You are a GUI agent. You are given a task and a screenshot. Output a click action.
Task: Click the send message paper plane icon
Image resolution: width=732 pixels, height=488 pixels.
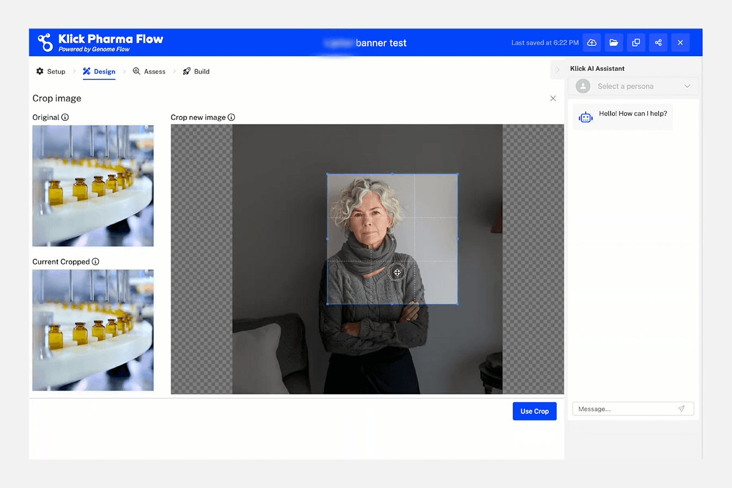[x=681, y=408]
